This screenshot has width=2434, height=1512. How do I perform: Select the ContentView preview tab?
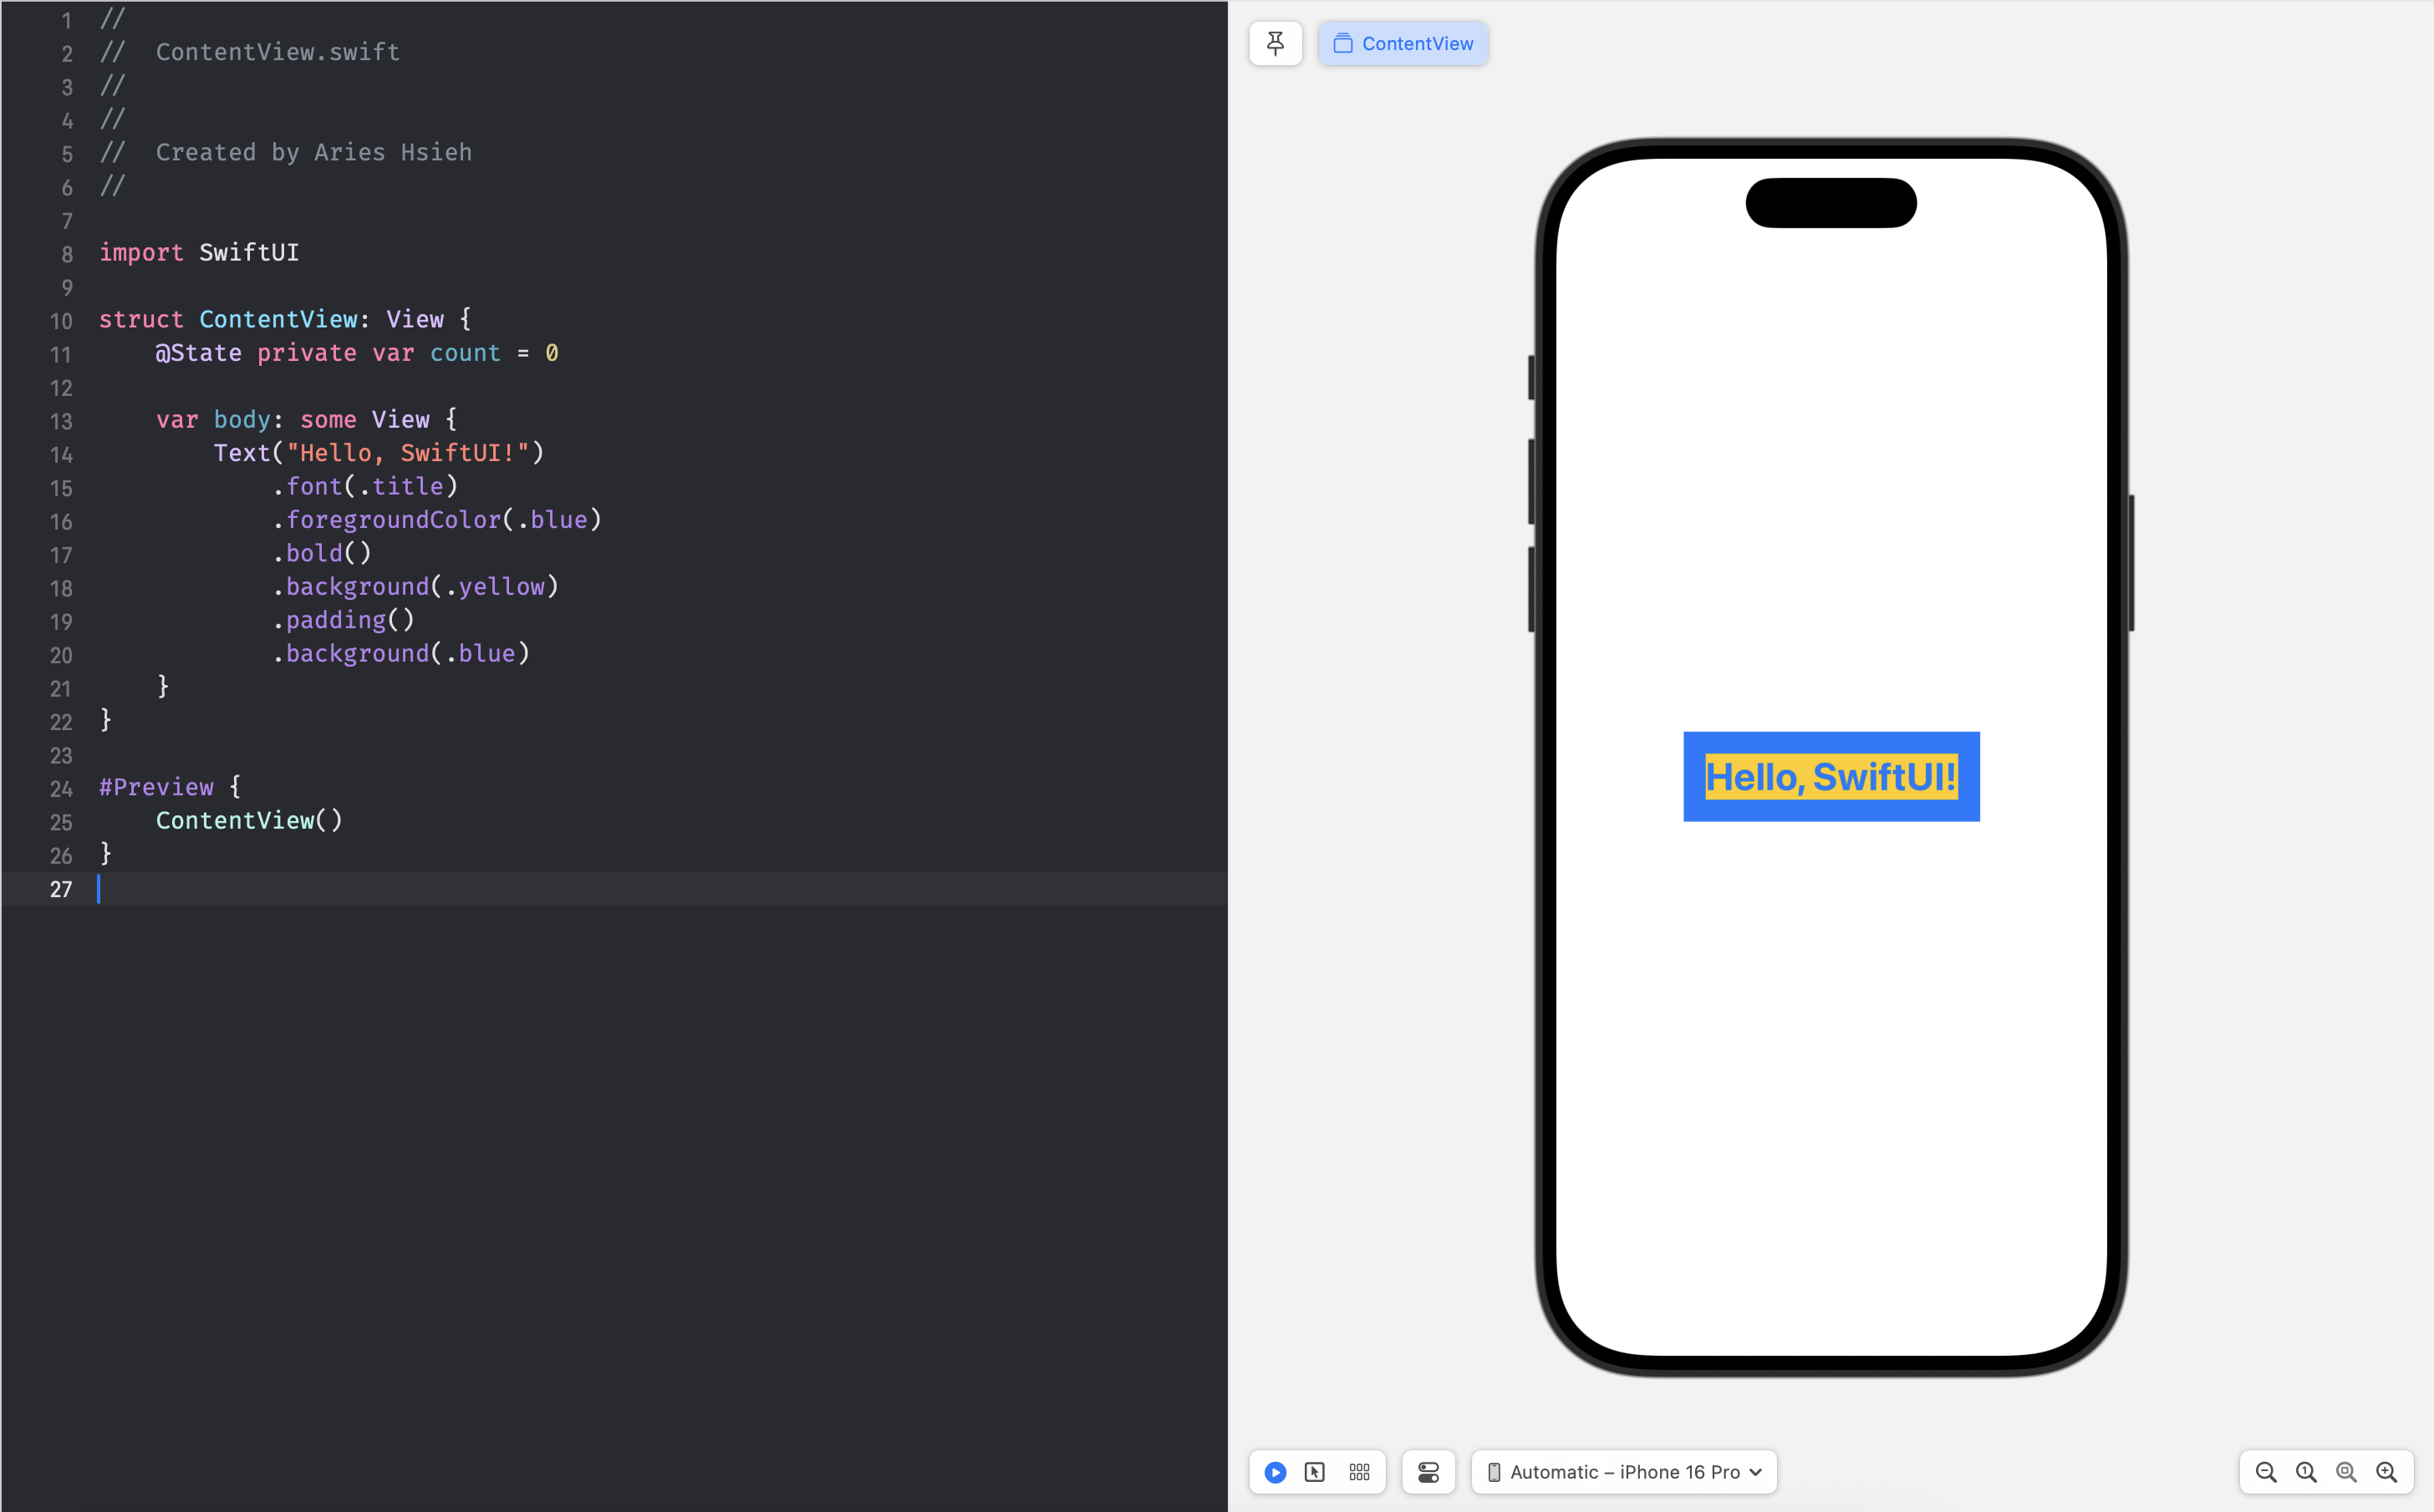[1403, 43]
